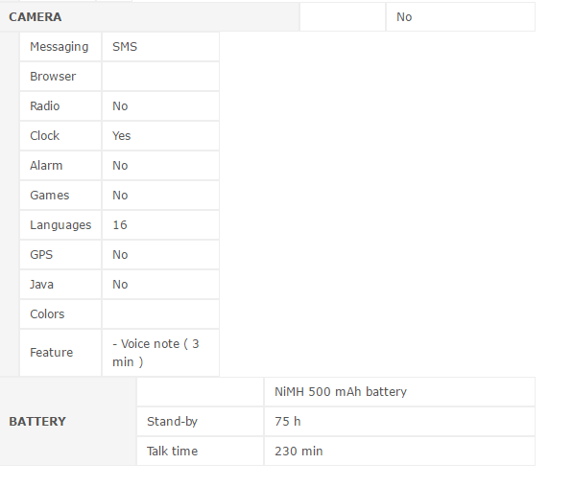
Task: Select the Clock label cell
Action: 60,136
